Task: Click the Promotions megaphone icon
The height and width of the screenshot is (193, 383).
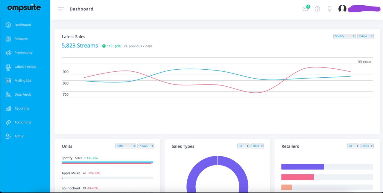Action: pos(8,53)
